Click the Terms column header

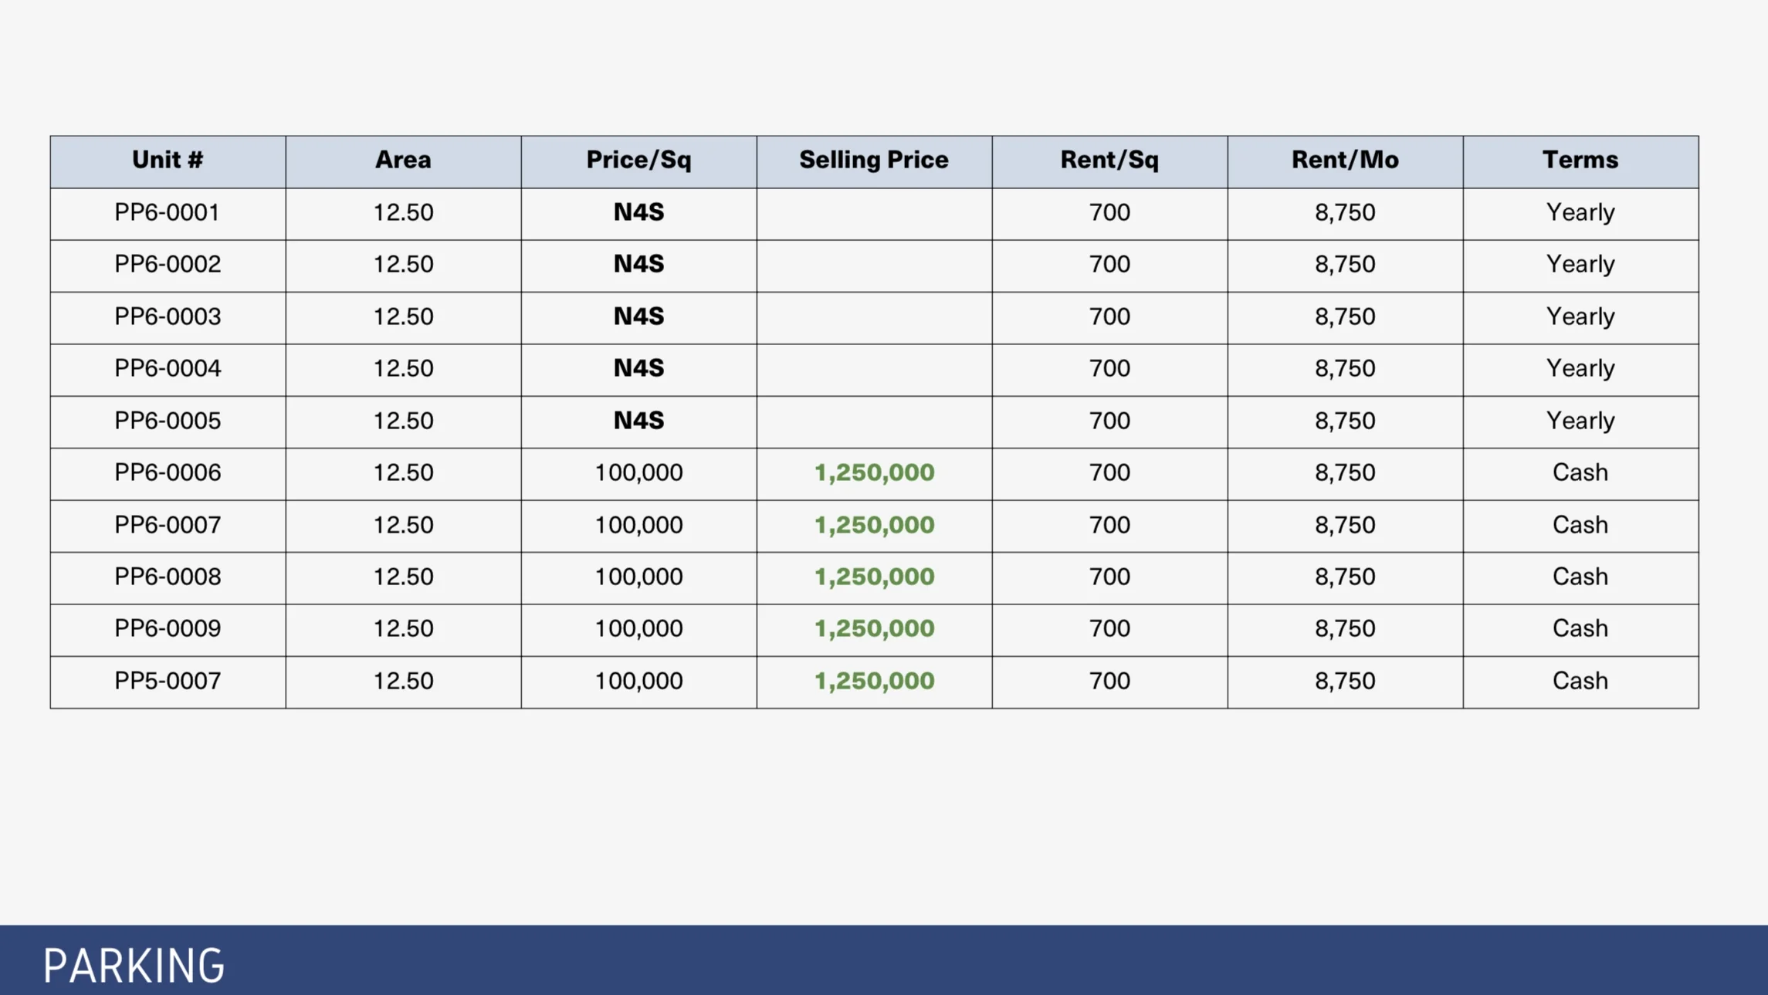tap(1580, 161)
